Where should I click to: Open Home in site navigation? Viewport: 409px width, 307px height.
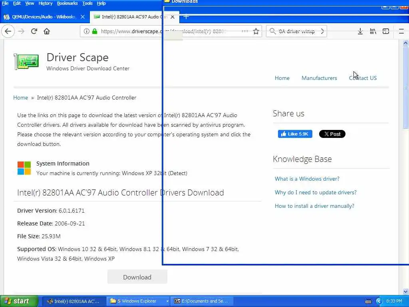[282, 78]
